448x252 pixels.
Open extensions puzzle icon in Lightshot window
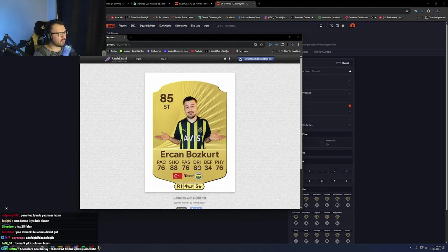pos(283,44)
